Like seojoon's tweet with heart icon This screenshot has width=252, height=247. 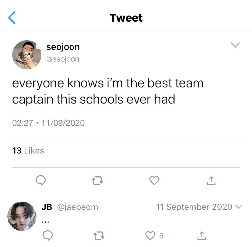(154, 180)
